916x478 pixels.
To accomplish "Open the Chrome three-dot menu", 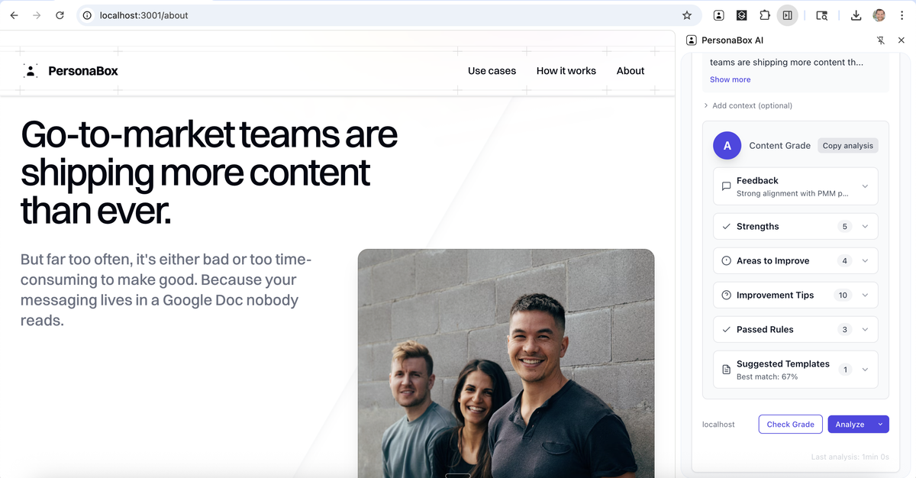I will coord(901,15).
